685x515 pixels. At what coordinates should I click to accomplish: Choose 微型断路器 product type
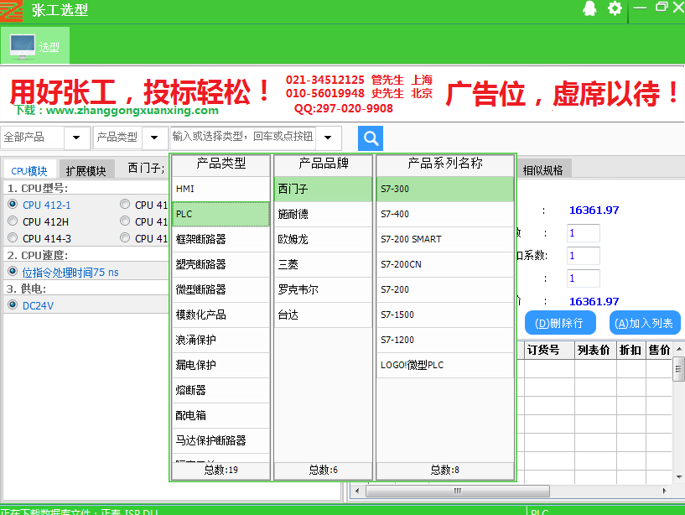221,289
